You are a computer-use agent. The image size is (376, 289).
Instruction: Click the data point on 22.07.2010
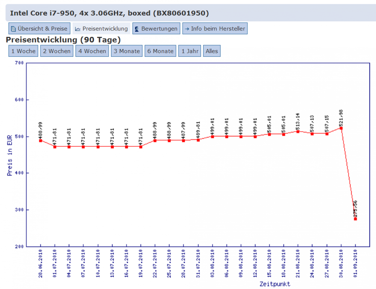[155, 141]
